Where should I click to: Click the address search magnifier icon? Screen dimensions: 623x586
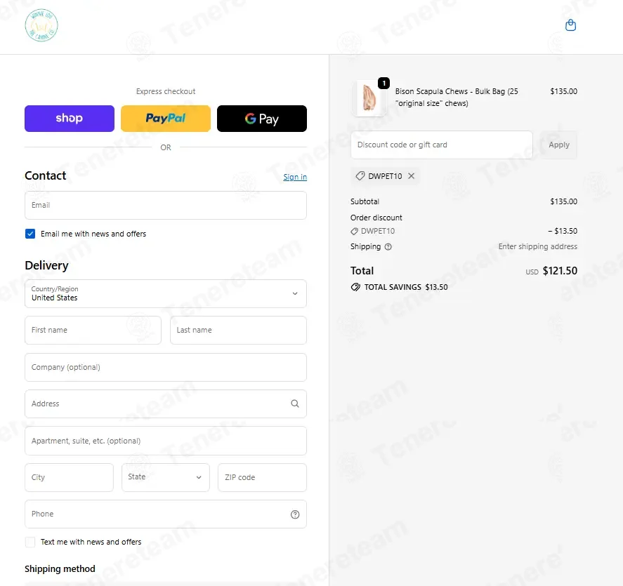pyautogui.click(x=295, y=404)
